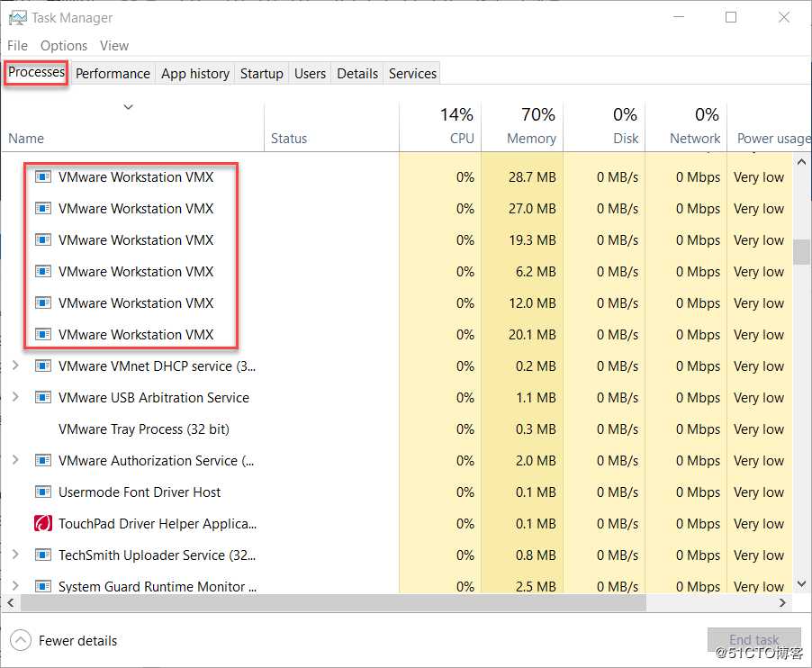Switch to the Details tab

[357, 74]
